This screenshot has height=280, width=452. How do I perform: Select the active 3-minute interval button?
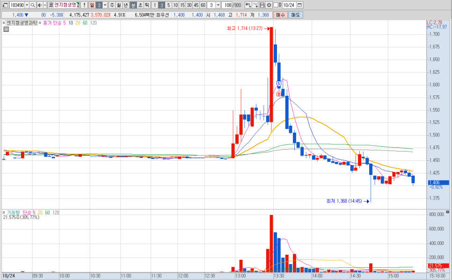click(162, 5)
